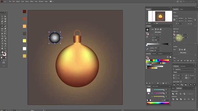This screenshot has height=111, width=198.
Task: Switch to the Paragraph tab
Action: click(183, 66)
